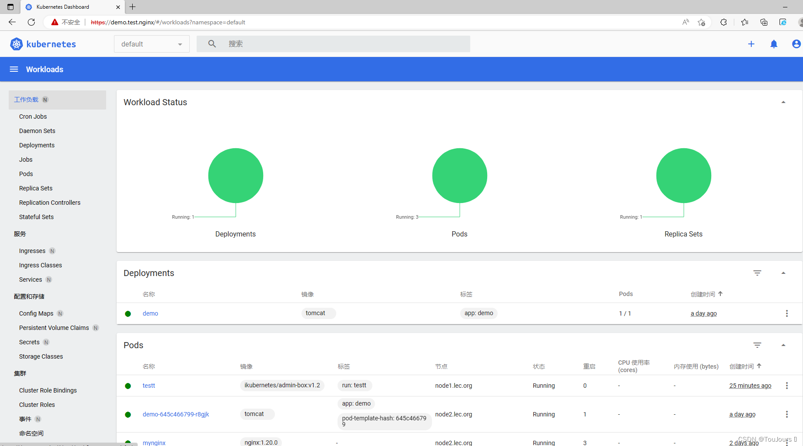
Task: Open the three-dot menu for testt pod
Action: pos(786,385)
